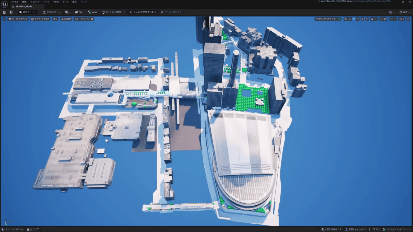
Task: Select the translate (move) gizmo tool
Action: 350,19
